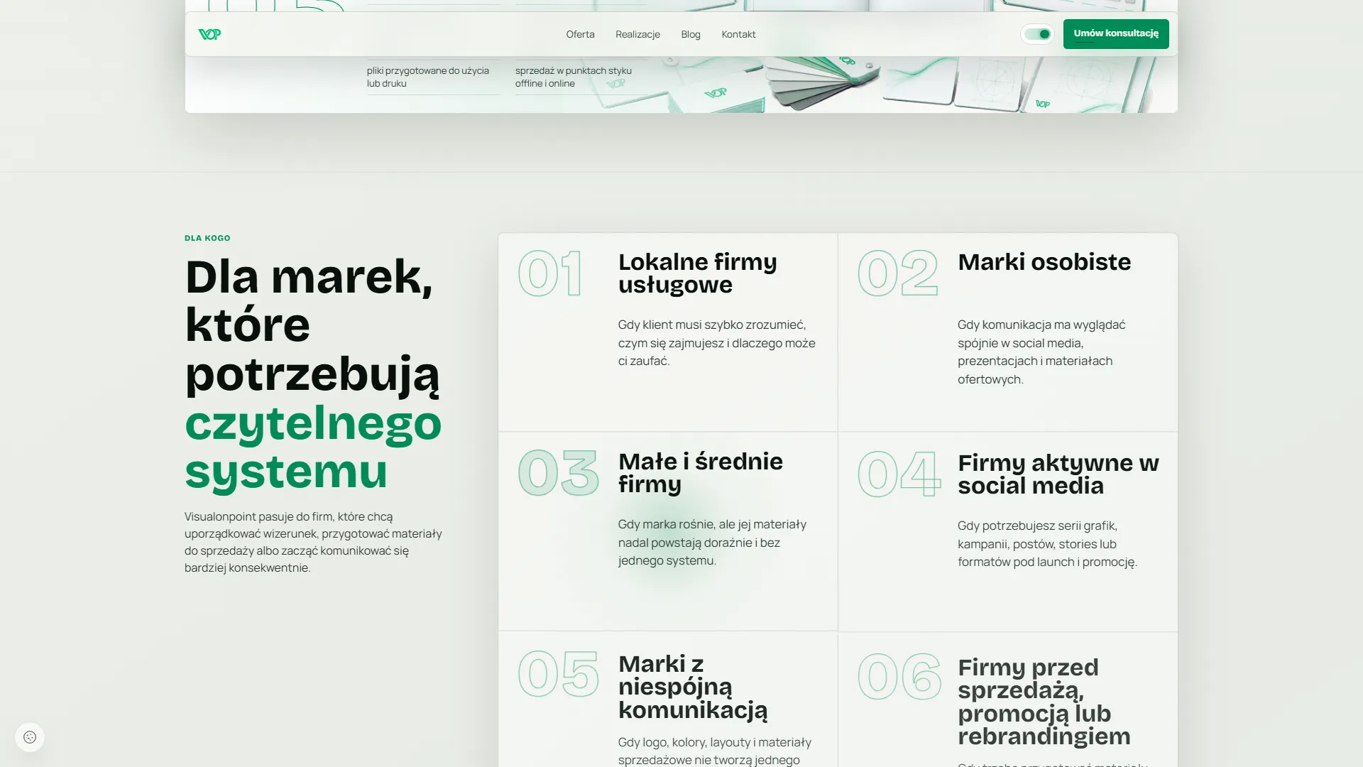Click the DLA KOGO section label

coord(207,238)
